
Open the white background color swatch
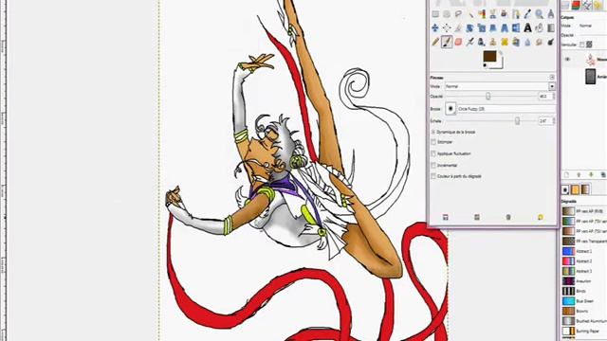pos(500,64)
